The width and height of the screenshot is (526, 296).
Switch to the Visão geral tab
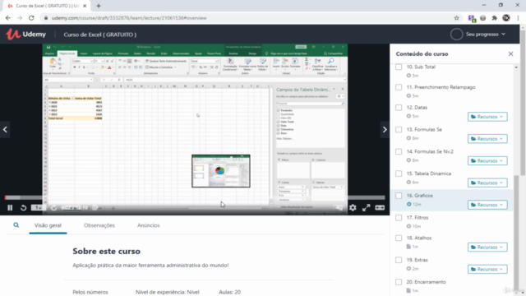coord(48,225)
